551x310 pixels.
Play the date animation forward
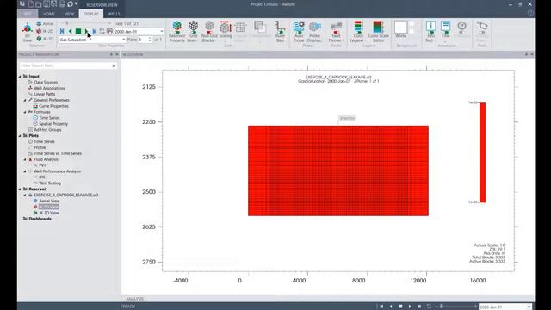[86, 32]
